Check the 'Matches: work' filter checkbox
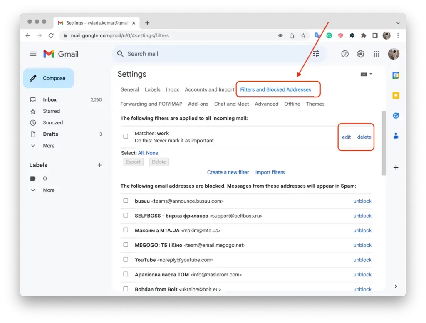The height and width of the screenshot is (323, 426). 126,136
